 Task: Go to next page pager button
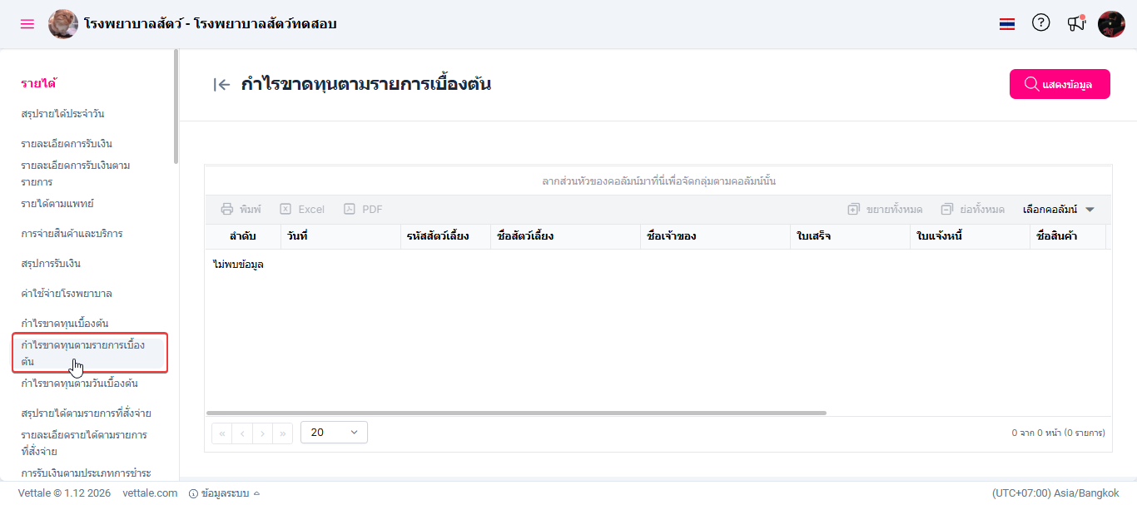tap(263, 433)
